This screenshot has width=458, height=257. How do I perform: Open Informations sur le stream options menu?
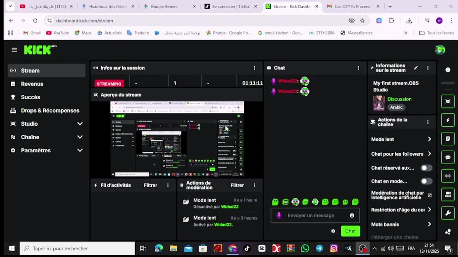coord(428,68)
